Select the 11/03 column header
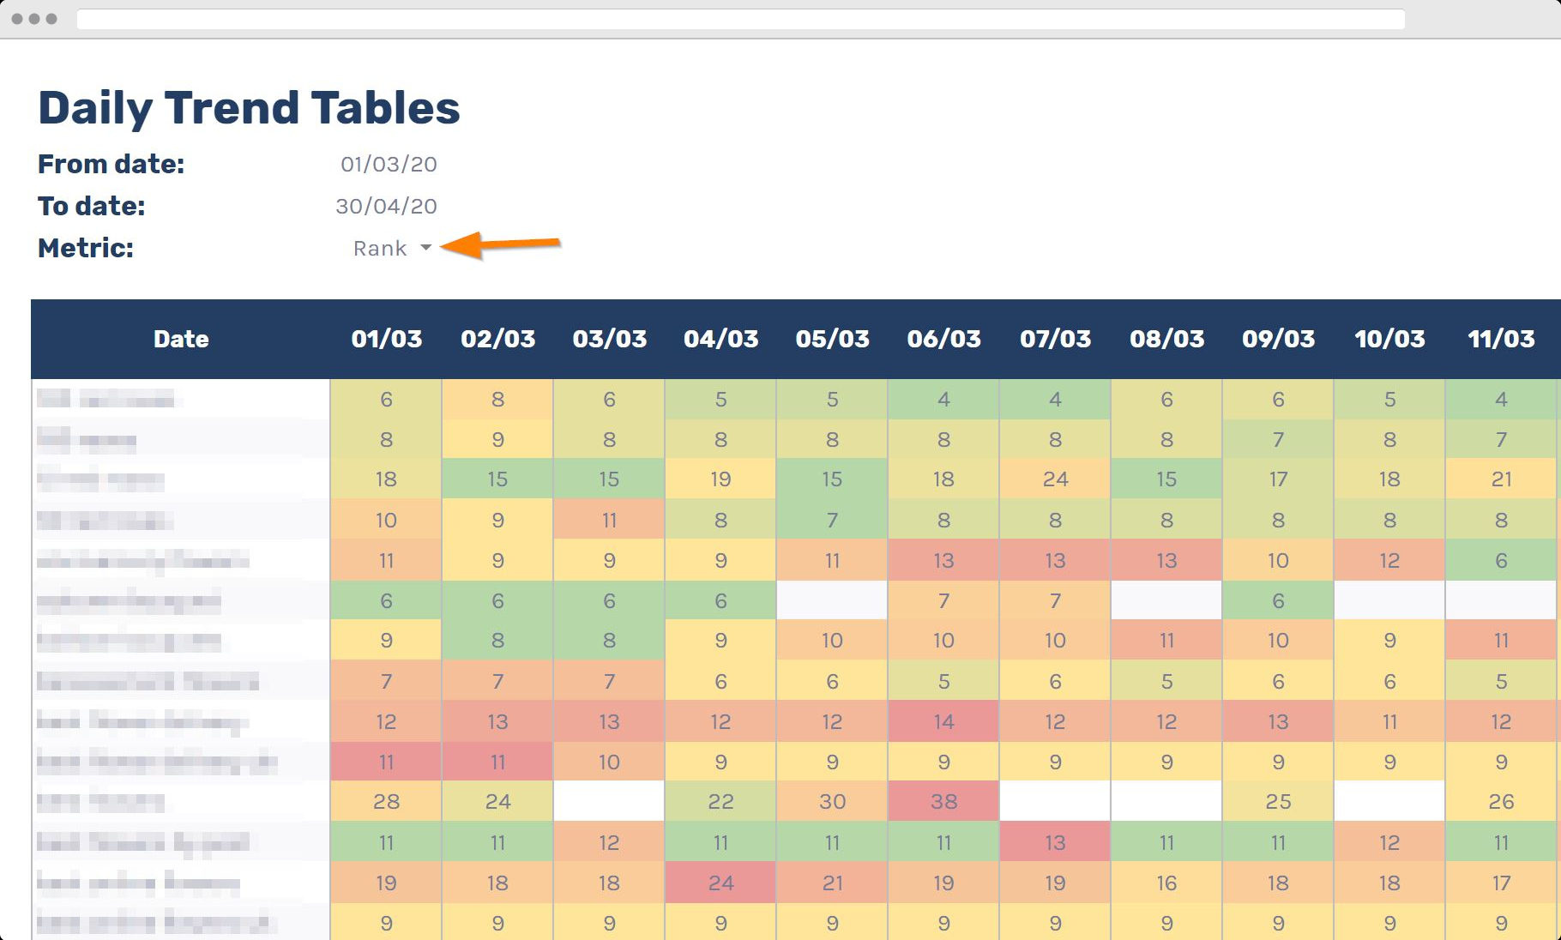 pos(1500,339)
